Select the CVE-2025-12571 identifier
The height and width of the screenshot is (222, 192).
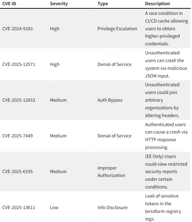19,64
